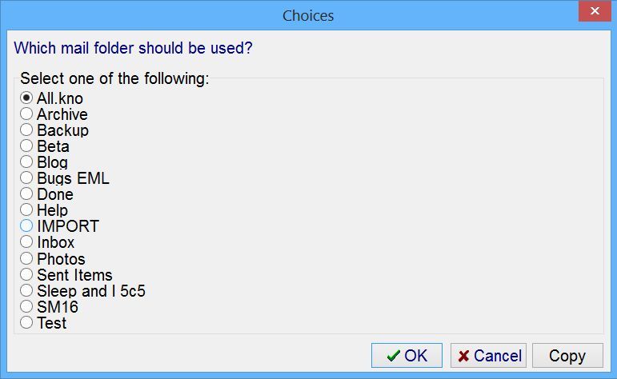
Task: Select the Sleep and I 5c5 folder
Action: 26,291
